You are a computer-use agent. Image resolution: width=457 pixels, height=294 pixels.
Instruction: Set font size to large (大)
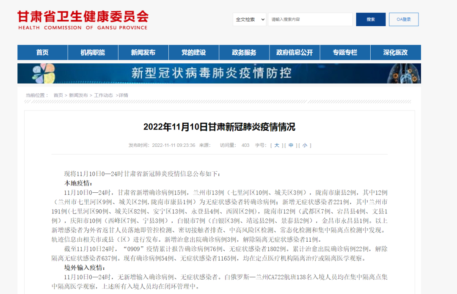tap(277, 145)
